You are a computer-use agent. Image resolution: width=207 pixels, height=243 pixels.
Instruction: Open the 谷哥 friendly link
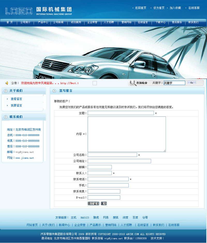pos(145,218)
